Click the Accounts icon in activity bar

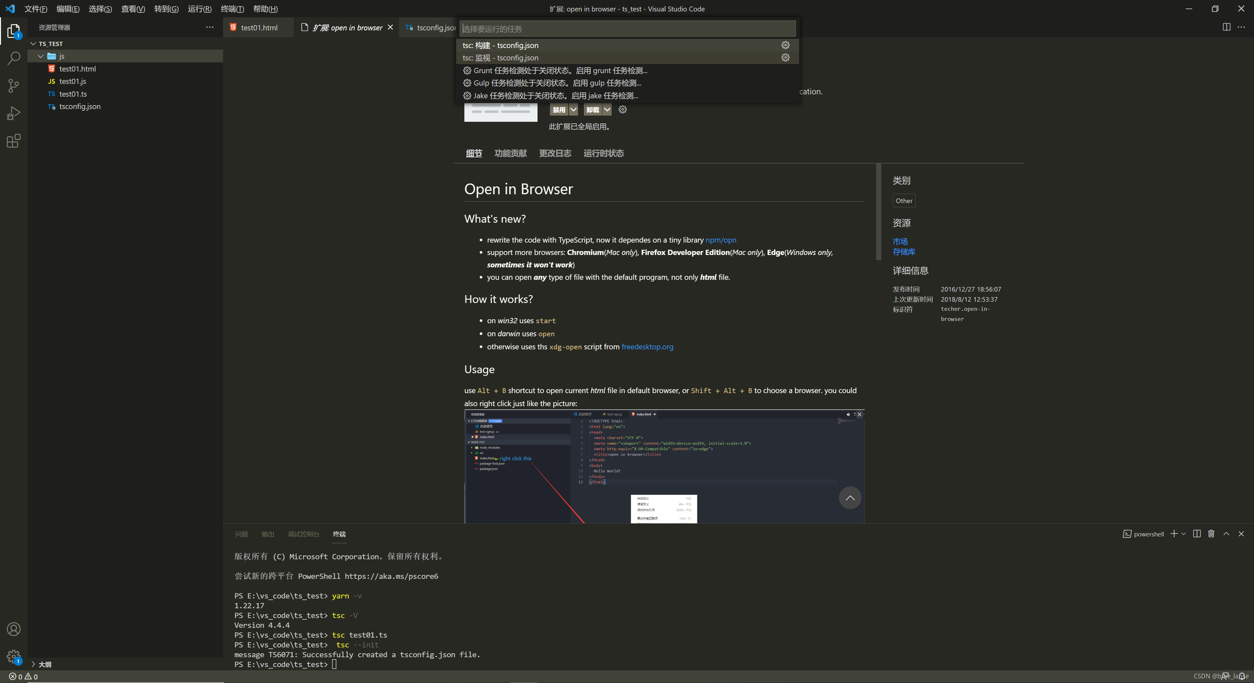(14, 629)
